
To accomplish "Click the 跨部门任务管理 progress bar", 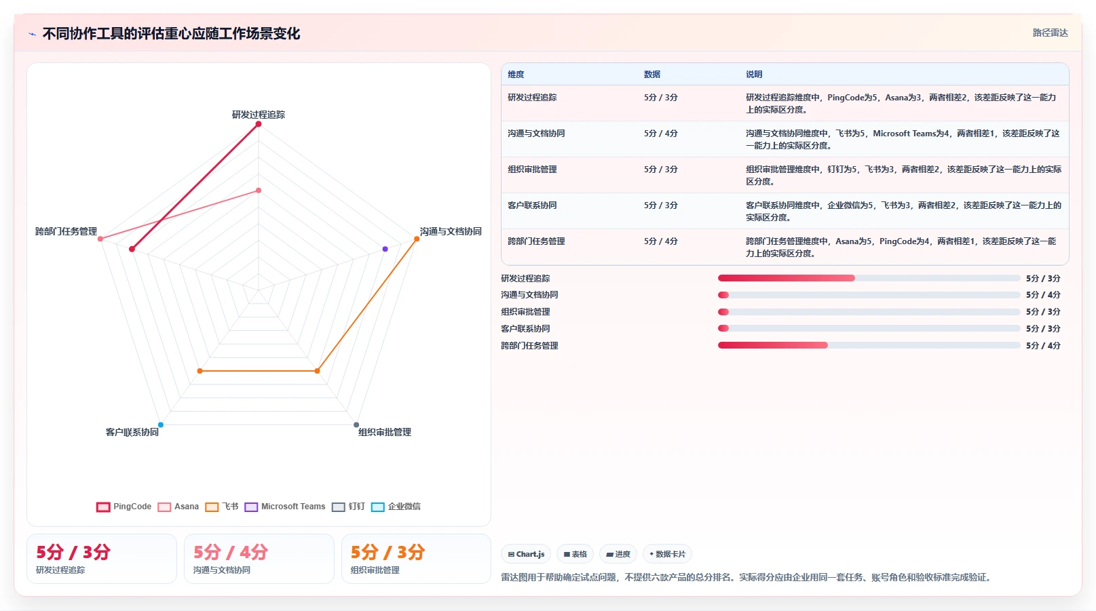I will click(869, 345).
